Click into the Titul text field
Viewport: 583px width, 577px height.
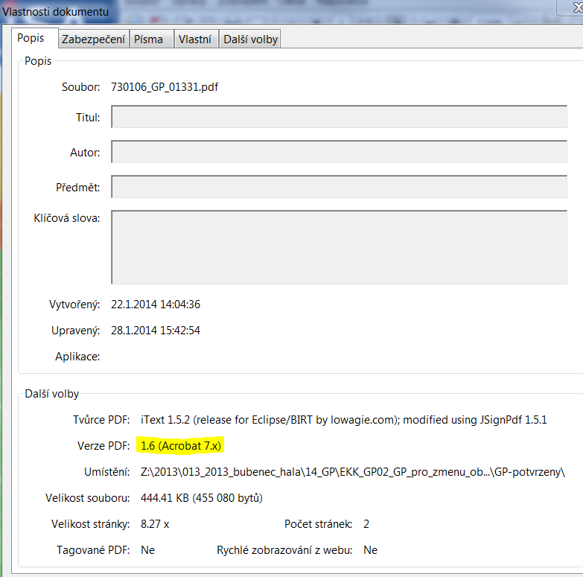pyautogui.click(x=339, y=117)
